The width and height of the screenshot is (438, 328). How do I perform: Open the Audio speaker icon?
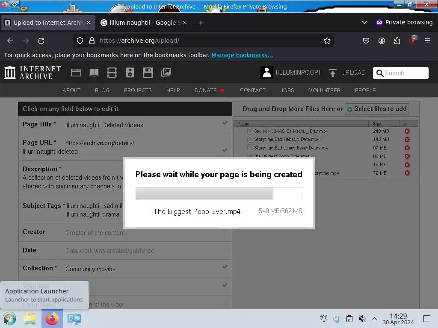click(x=130, y=73)
